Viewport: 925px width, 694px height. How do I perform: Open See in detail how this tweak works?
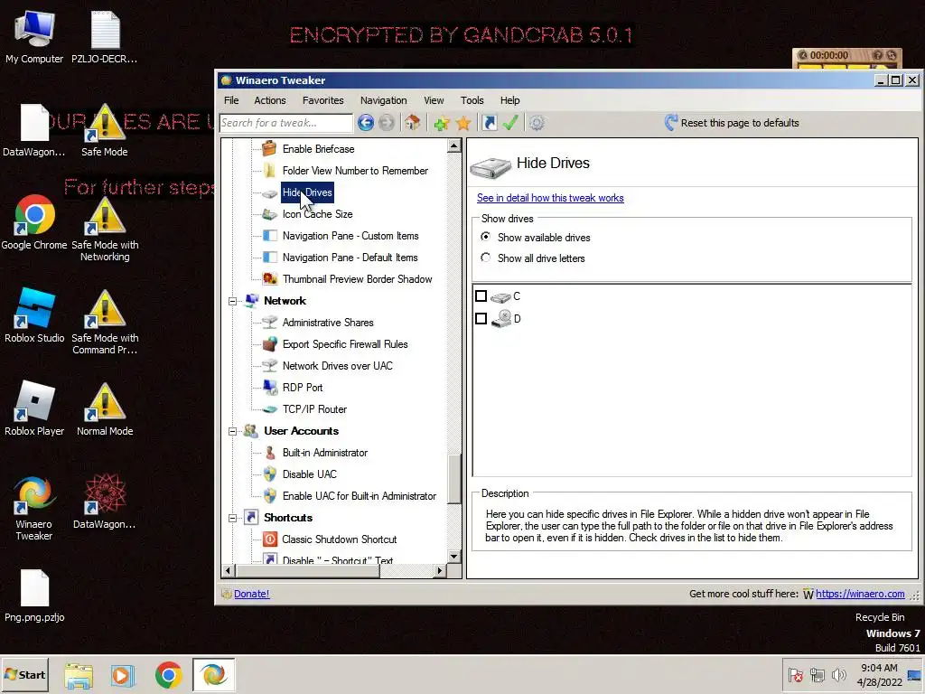[550, 198]
